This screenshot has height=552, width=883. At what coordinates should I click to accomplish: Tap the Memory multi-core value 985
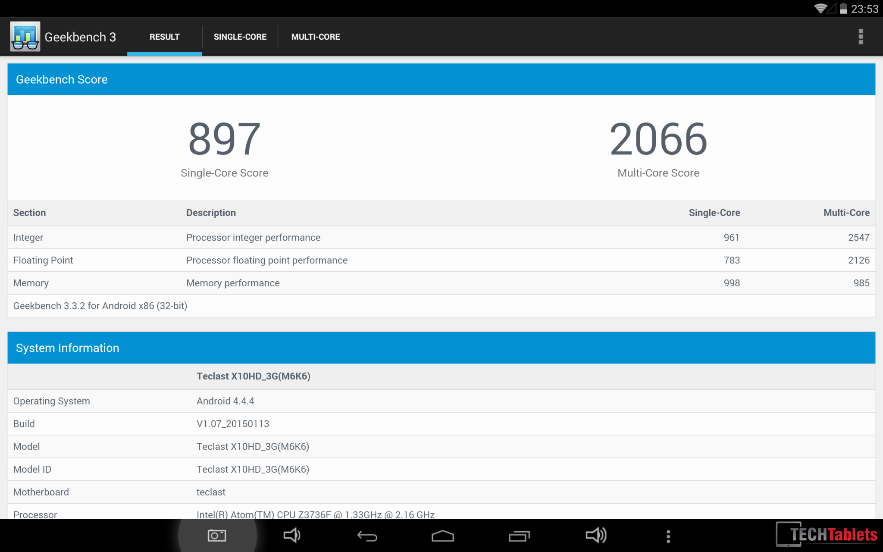pos(861,283)
